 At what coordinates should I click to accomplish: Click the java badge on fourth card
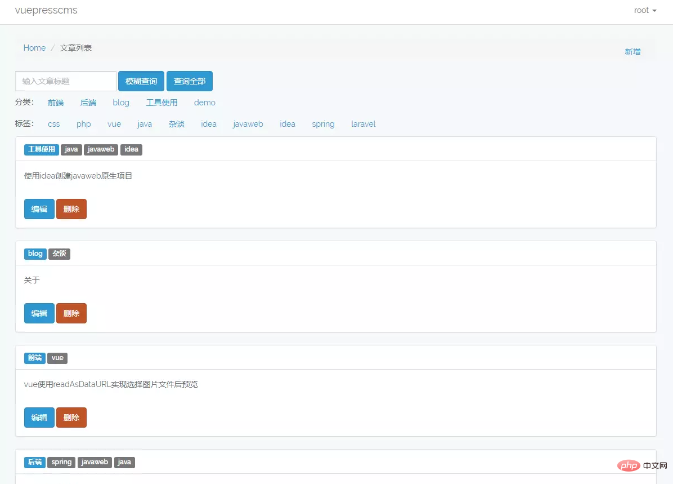coord(124,462)
